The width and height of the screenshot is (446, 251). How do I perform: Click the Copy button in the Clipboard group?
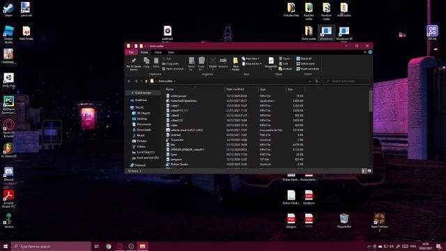(146, 63)
